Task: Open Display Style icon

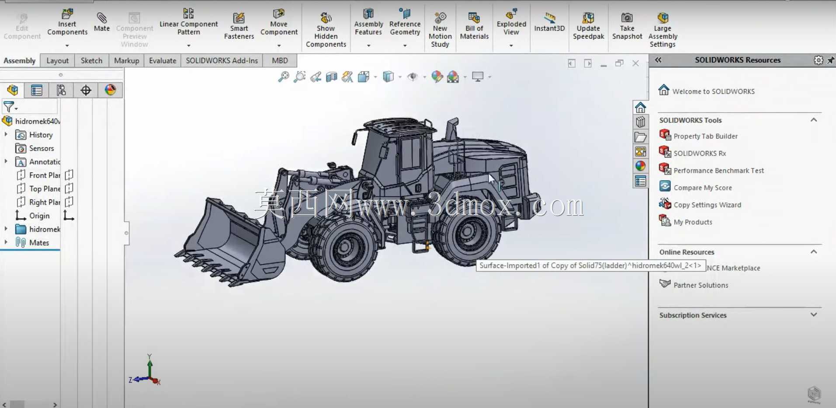Action: tap(388, 77)
